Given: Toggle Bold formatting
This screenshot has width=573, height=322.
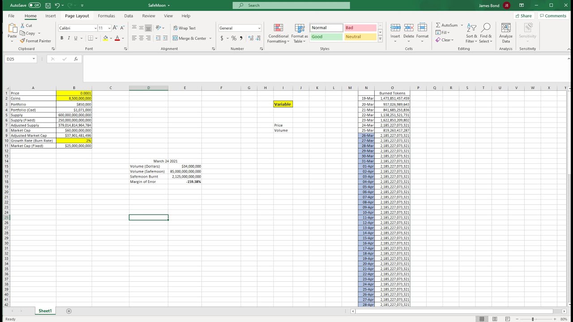Looking at the screenshot, I should pyautogui.click(x=62, y=38).
